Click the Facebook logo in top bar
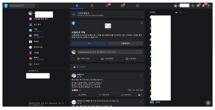The width and height of the screenshot is (215, 110). tap(6, 6)
